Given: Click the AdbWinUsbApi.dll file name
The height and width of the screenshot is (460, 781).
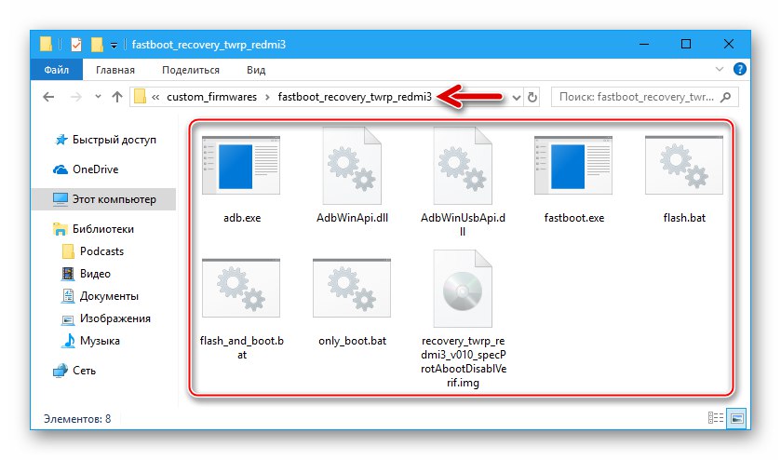Looking at the screenshot, I should [x=463, y=224].
